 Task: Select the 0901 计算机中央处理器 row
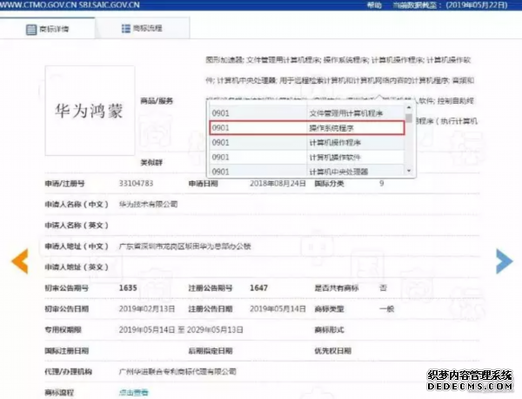(307, 171)
